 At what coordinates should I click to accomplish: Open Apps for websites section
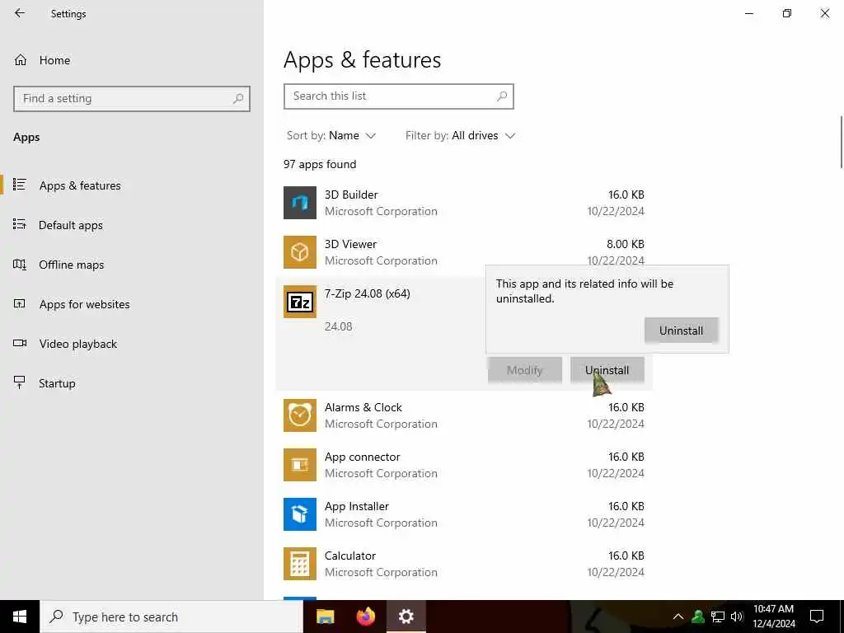tap(85, 304)
